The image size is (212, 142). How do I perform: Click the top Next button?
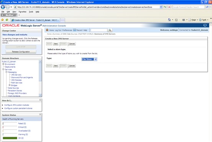pyautogui.click(x=56, y=44)
